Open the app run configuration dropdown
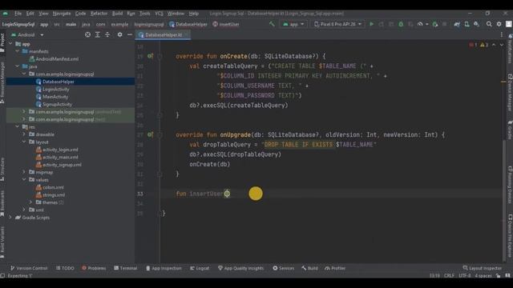The image size is (513, 288). (x=293, y=24)
